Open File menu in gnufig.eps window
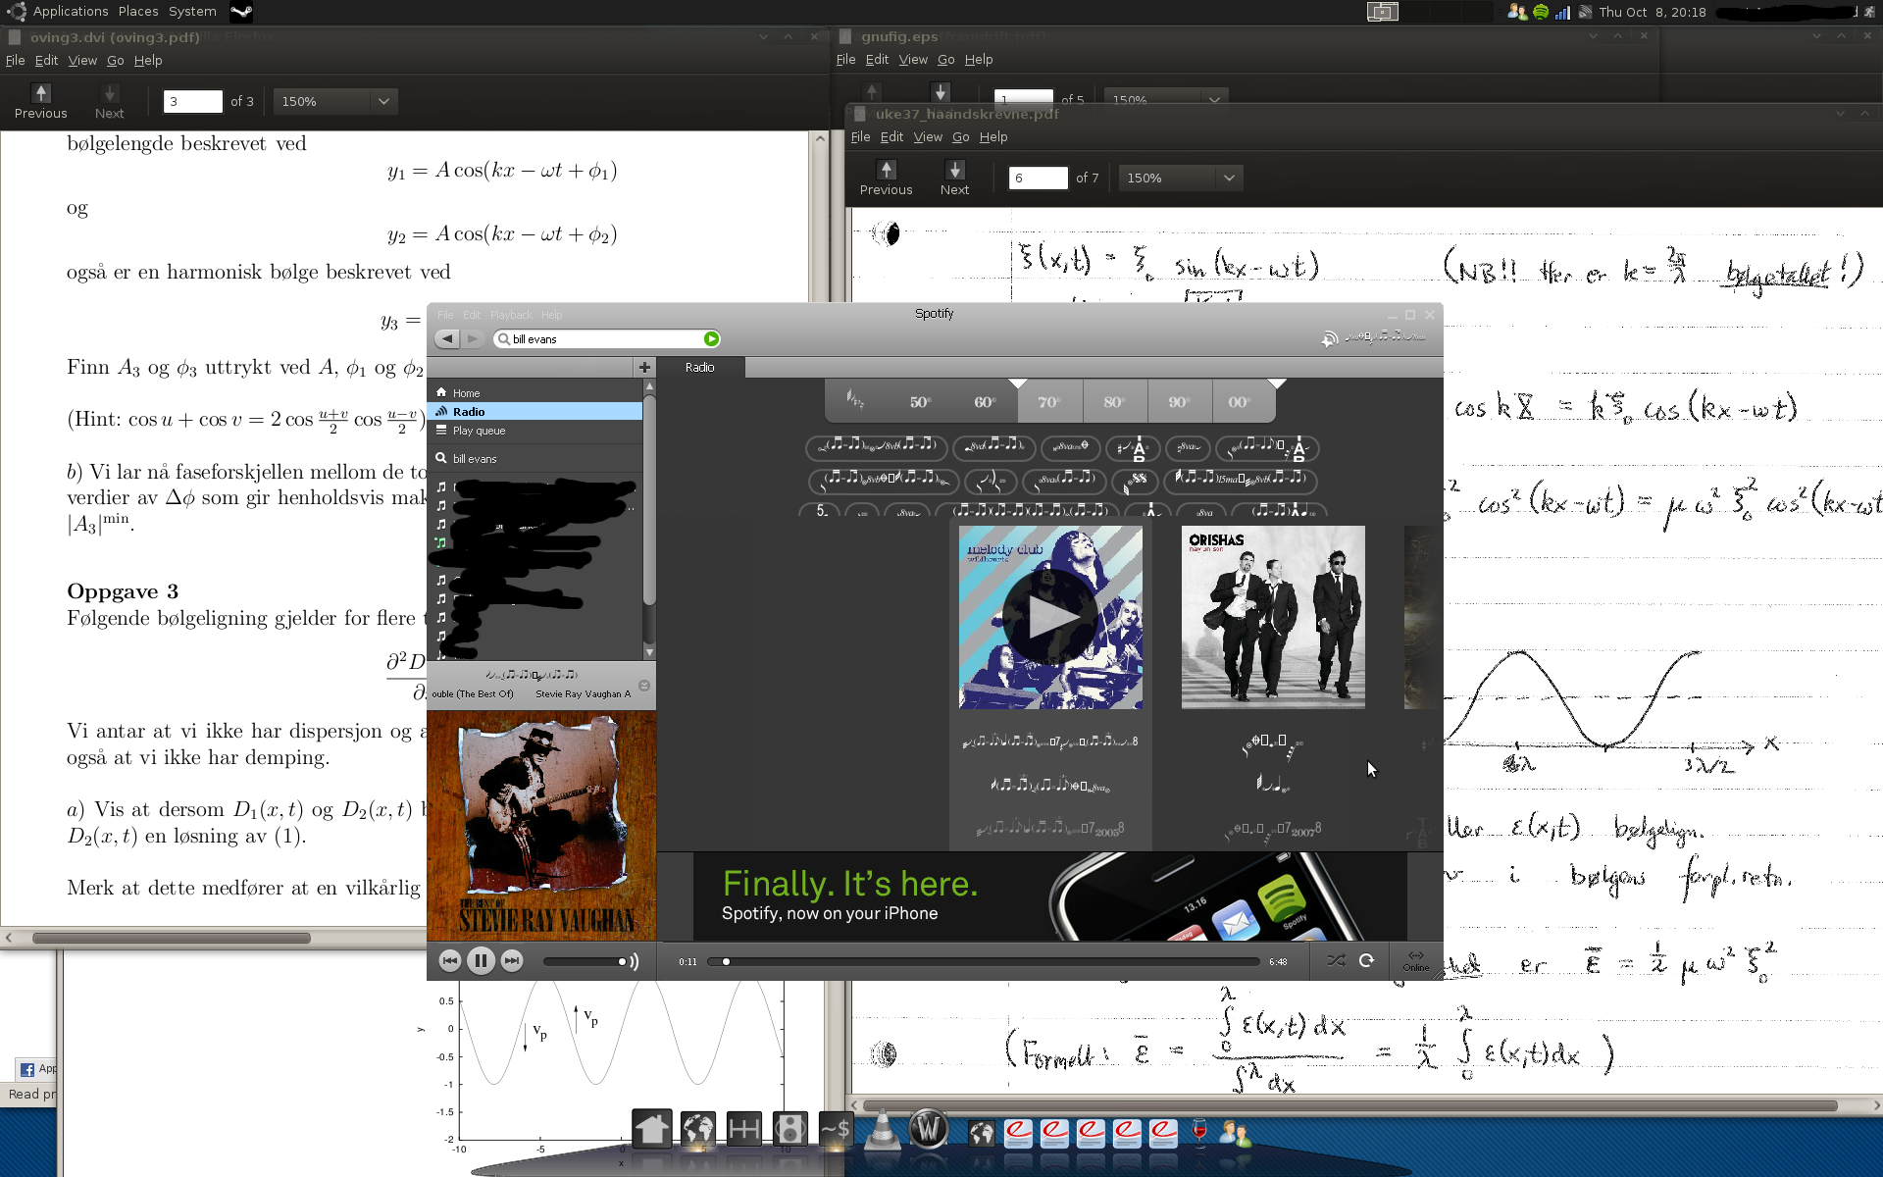Screen dimensions: 1883x1177 tap(845, 60)
